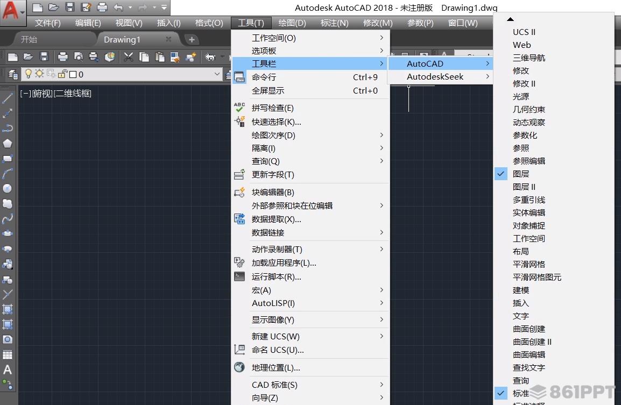Viewport: 621px width, 405px height.
Task: Click the 二维线框 visual style label
Action: point(73,94)
